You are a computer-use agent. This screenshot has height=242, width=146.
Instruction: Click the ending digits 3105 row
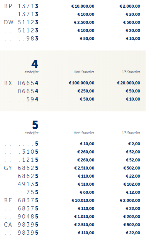[x=73, y=152]
